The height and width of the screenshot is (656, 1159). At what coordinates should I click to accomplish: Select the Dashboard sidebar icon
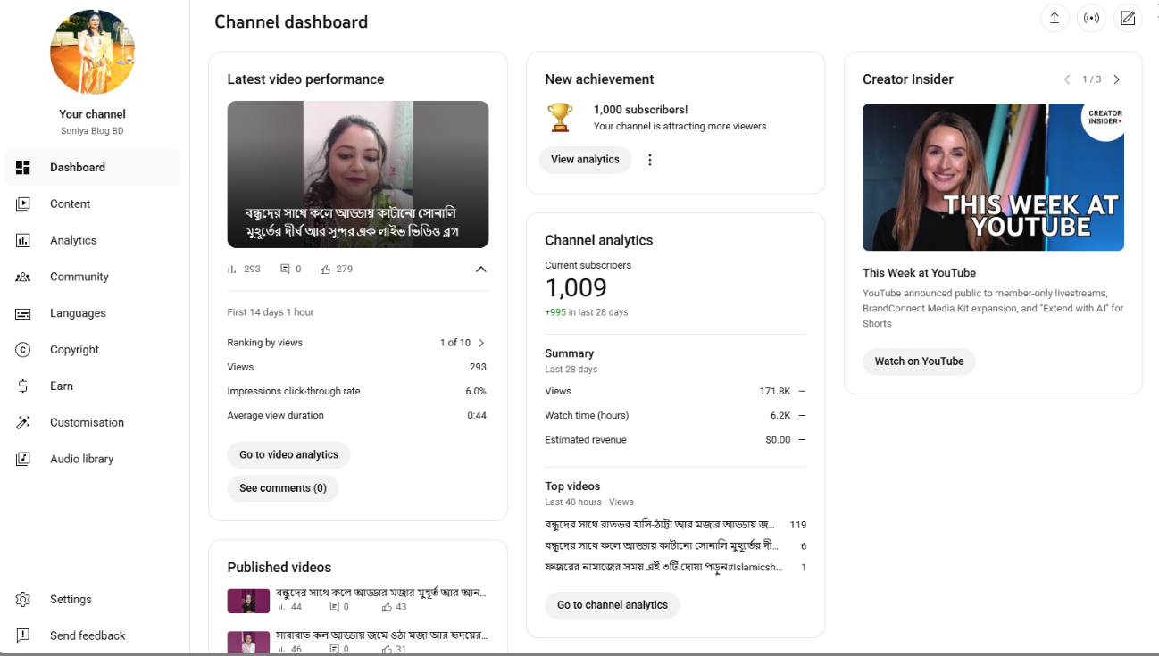coord(23,167)
